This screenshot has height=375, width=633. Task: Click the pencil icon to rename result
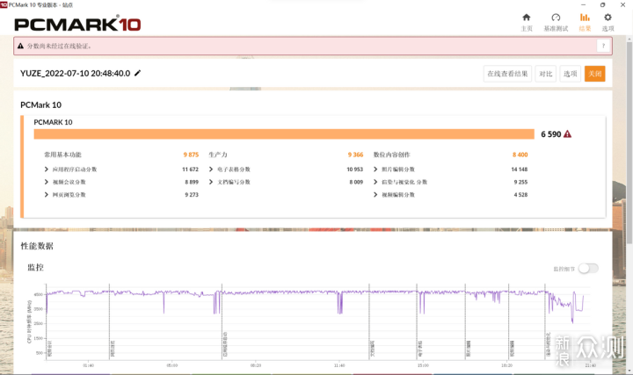tap(138, 73)
